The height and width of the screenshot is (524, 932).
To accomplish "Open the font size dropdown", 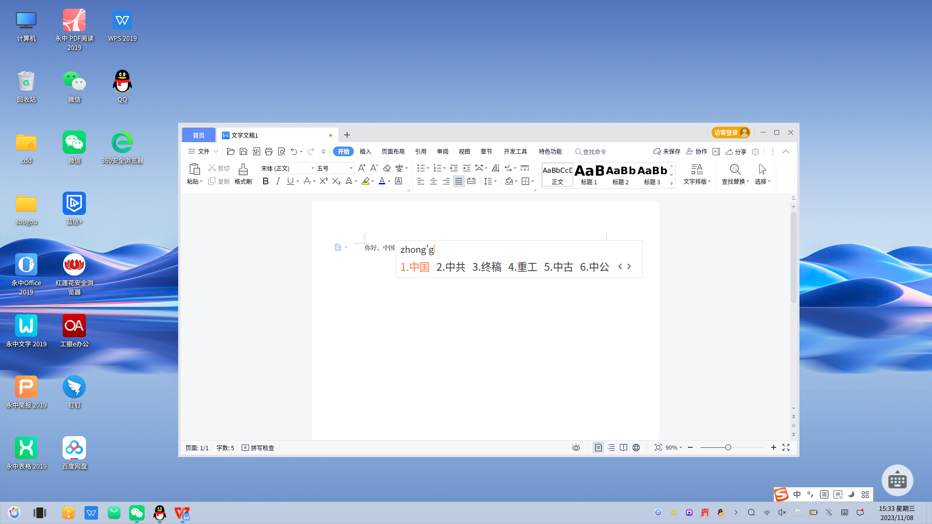I will click(351, 168).
